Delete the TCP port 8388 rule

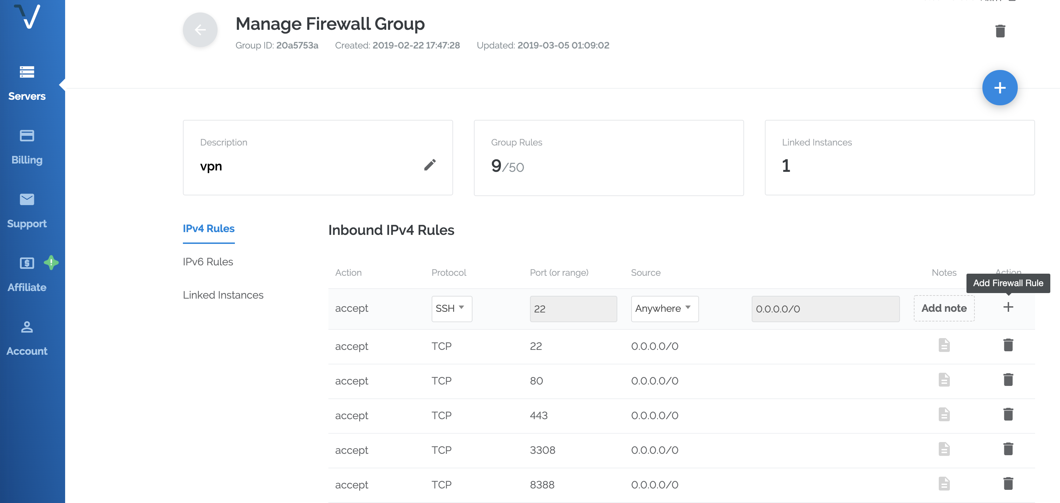(1008, 483)
